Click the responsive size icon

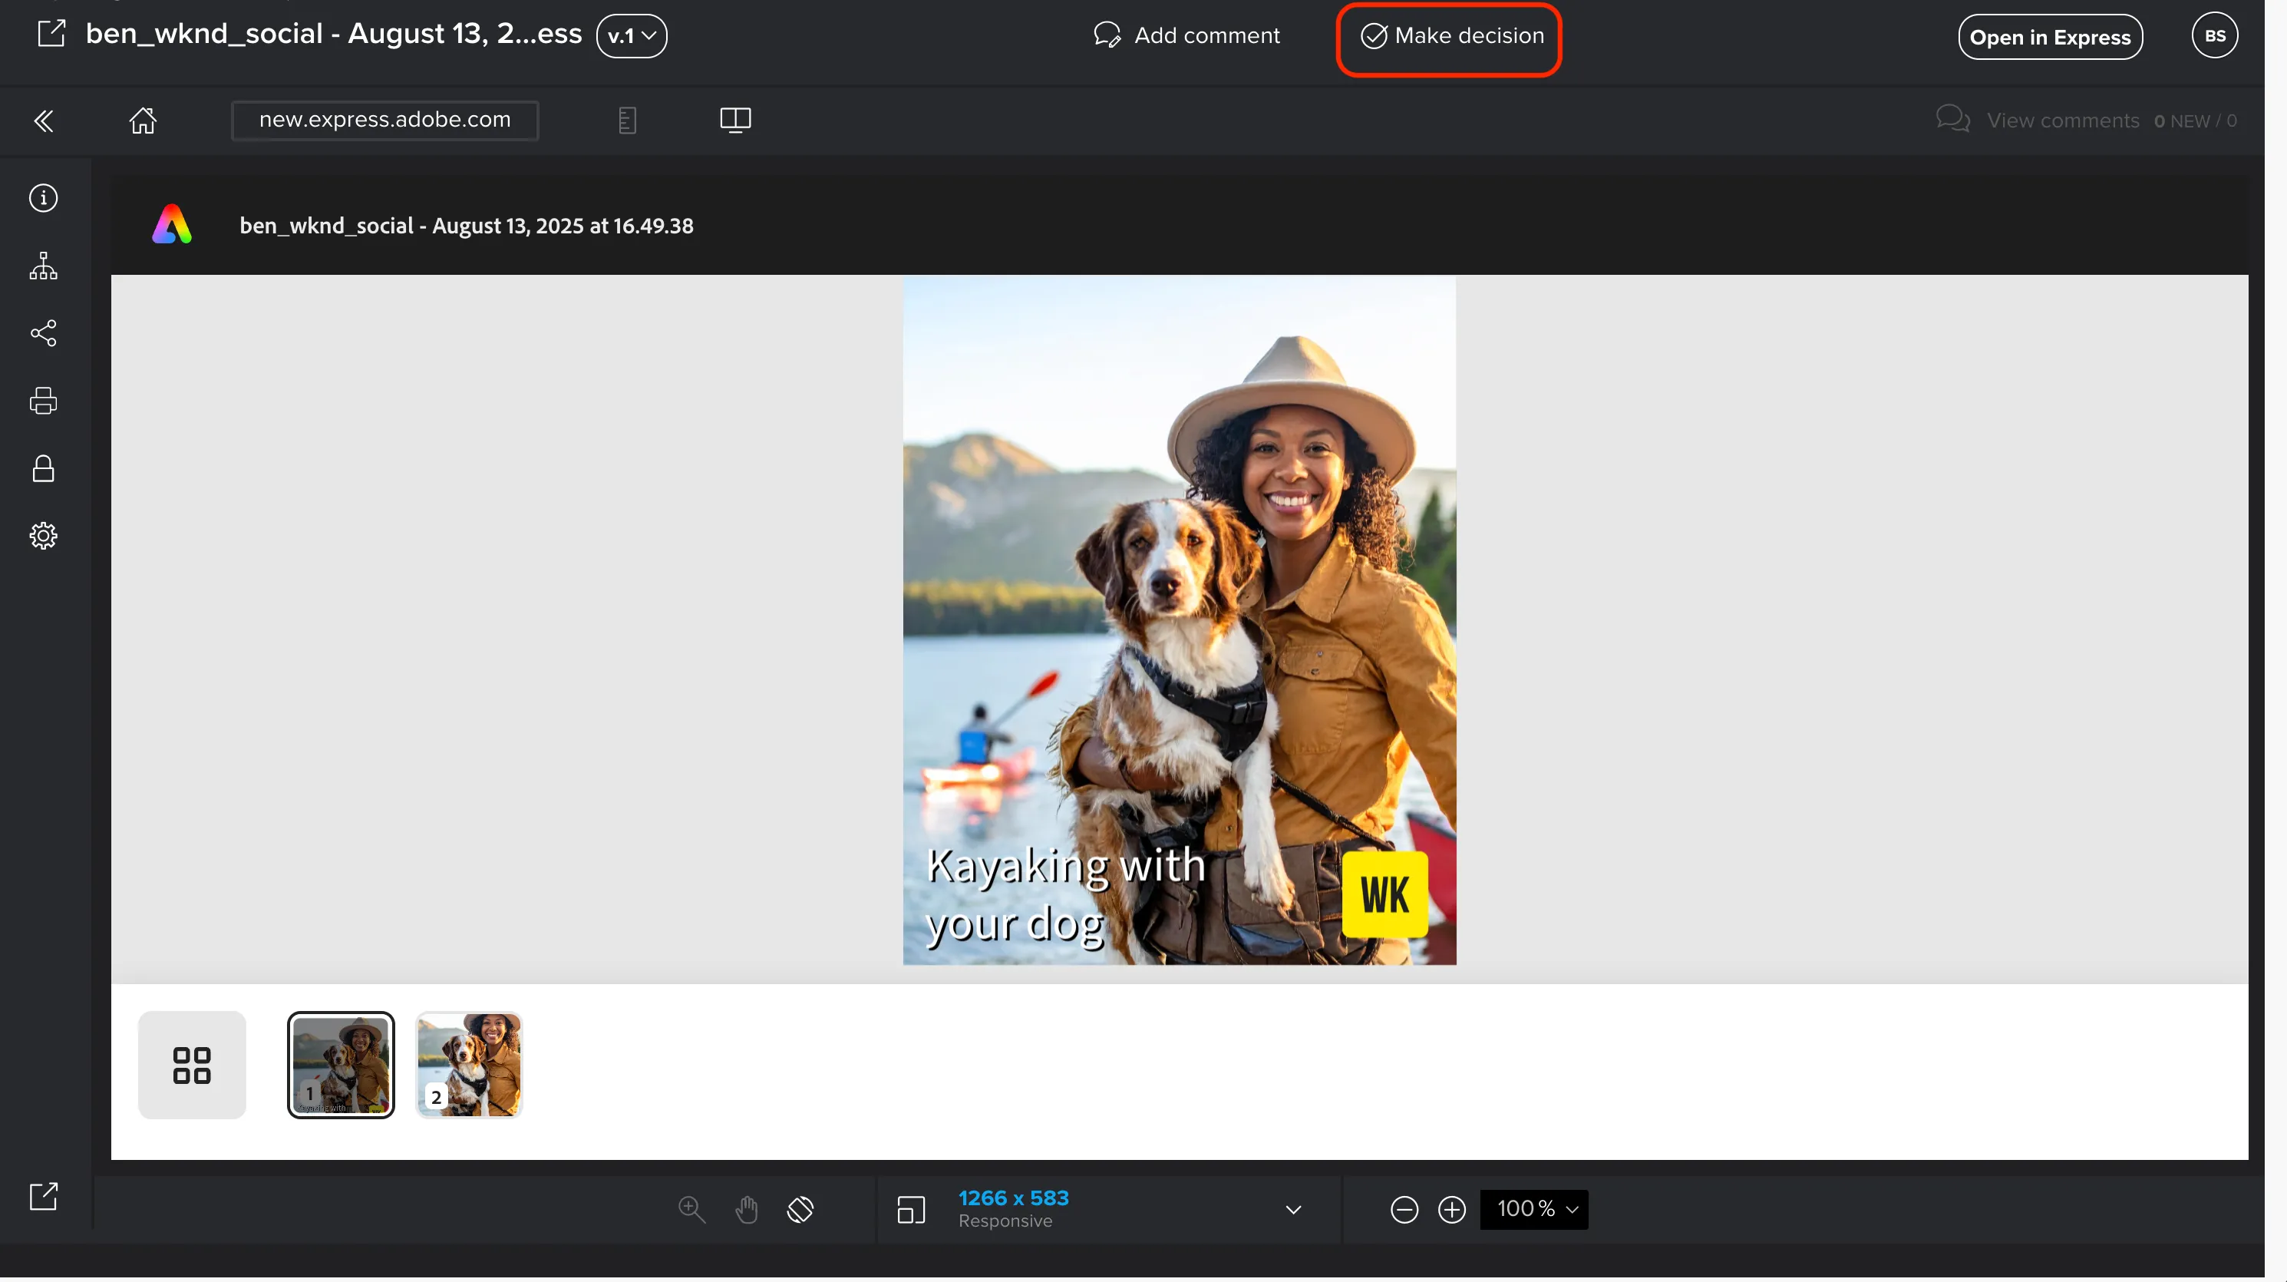pos(911,1210)
